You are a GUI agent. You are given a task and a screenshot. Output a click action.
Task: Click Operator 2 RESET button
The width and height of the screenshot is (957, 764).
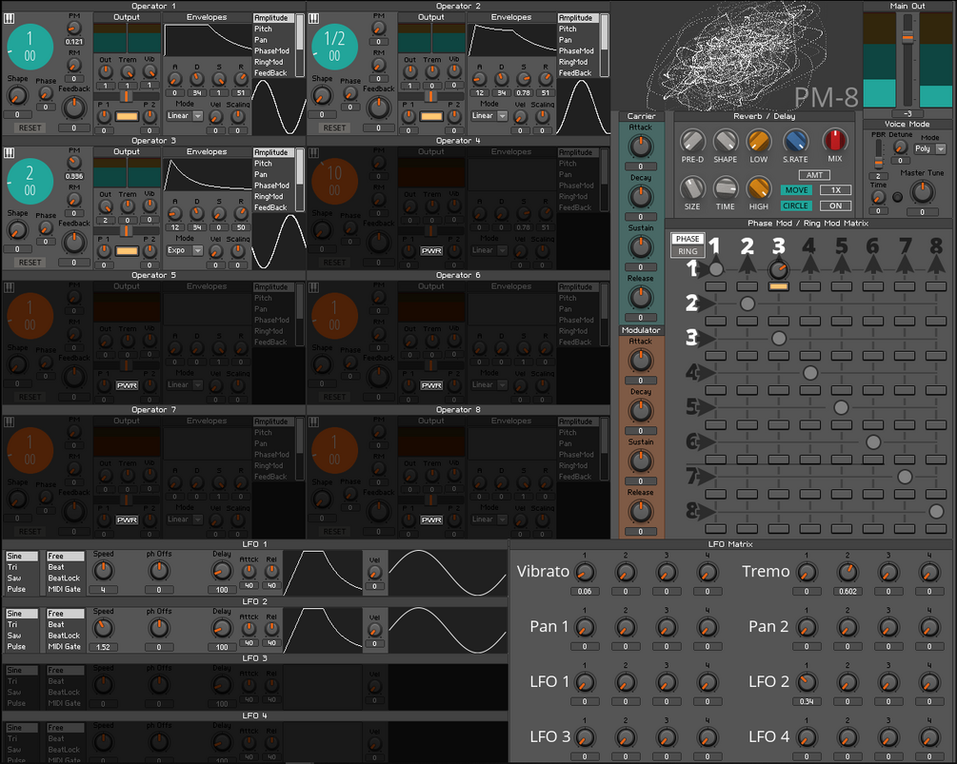[x=334, y=128]
